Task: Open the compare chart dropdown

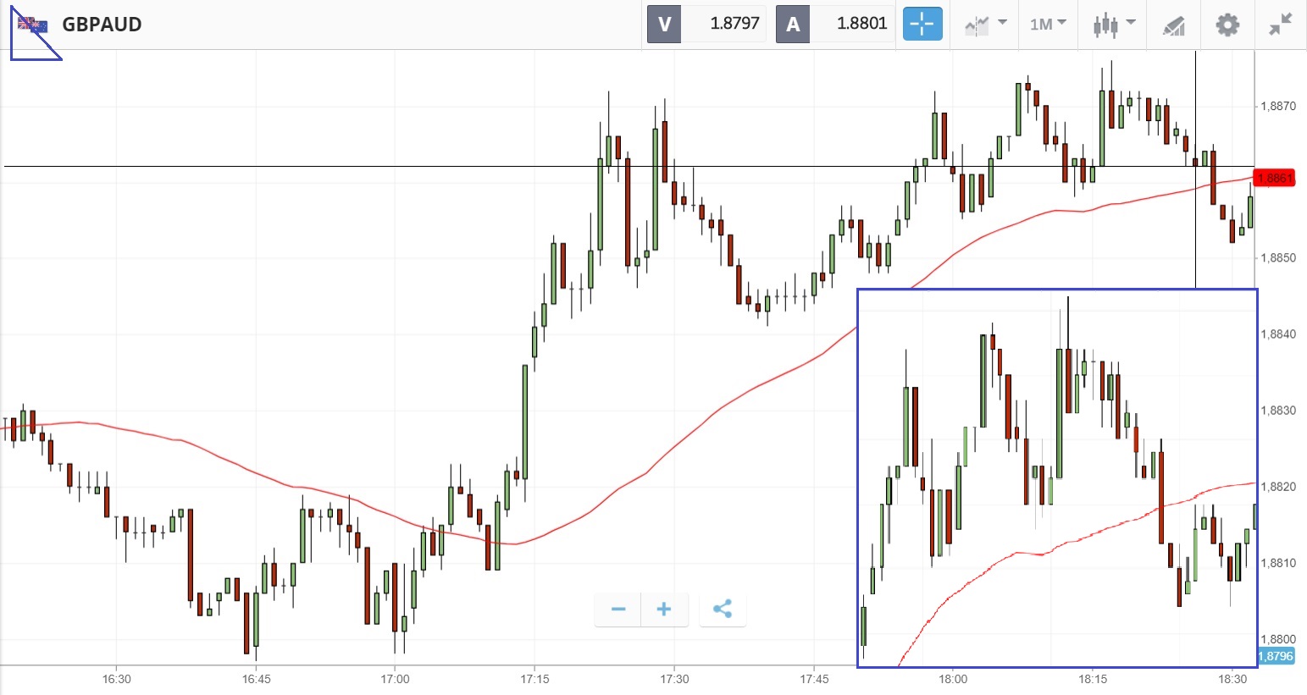Action: [985, 24]
